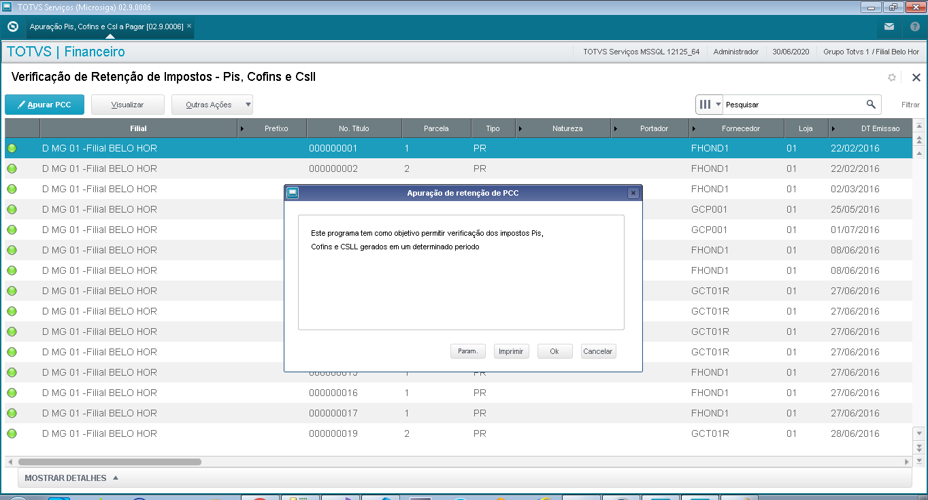Open the search column dropdown arrow
Image resolution: width=928 pixels, height=500 pixels.
click(718, 105)
